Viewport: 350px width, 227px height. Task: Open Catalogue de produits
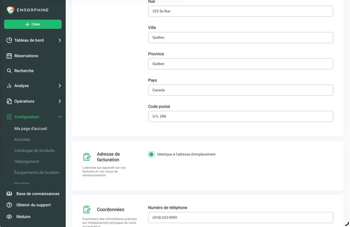point(34,150)
